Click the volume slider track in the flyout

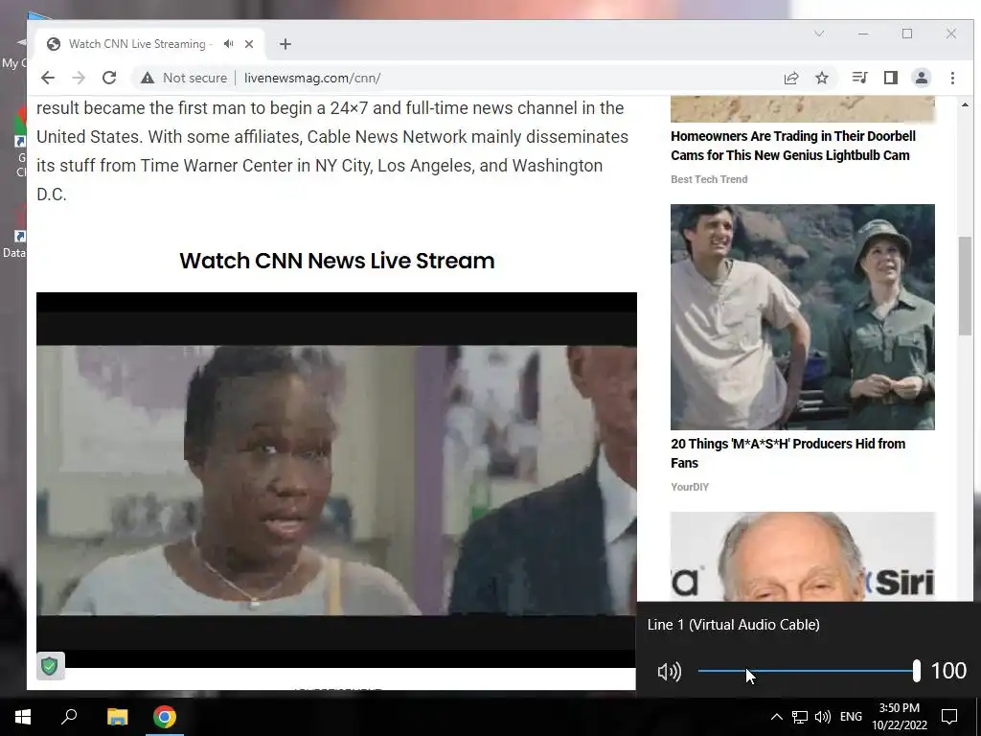point(807,671)
